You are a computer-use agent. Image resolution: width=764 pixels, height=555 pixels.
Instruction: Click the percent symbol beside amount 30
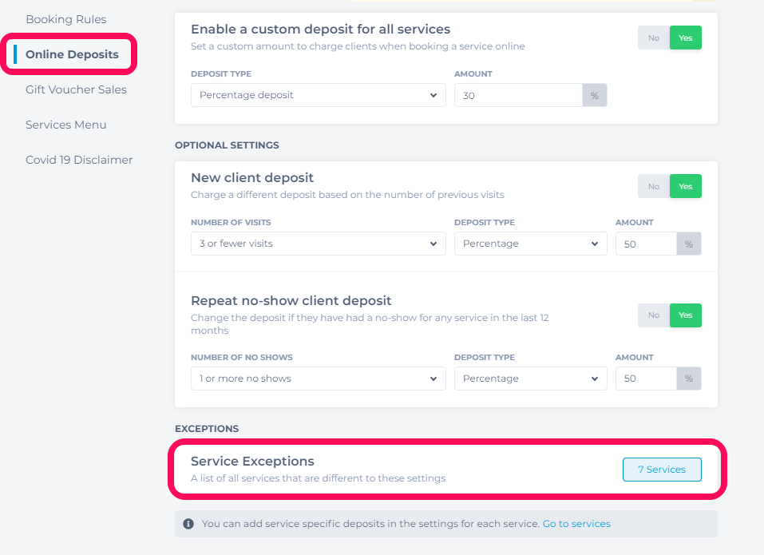[x=595, y=96]
